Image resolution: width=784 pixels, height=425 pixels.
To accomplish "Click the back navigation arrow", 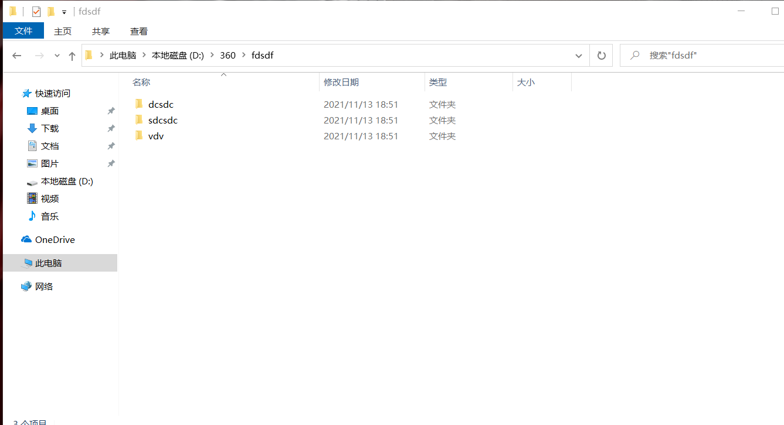I will coord(17,56).
